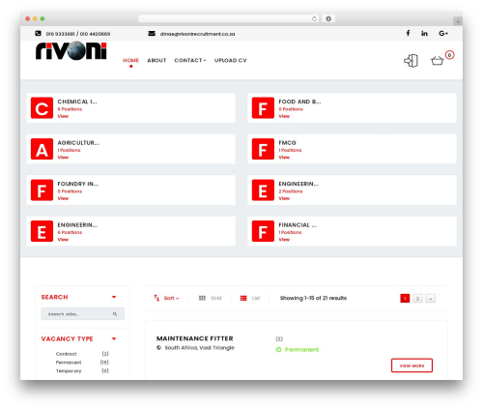Image resolution: width=483 pixels, height=409 pixels.
Task: Click the red F Foundry category icon
Action: 42,190
